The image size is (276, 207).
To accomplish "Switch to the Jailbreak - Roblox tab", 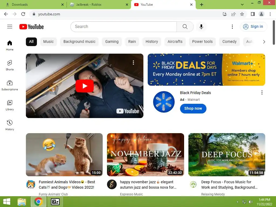I will click(x=99, y=5).
